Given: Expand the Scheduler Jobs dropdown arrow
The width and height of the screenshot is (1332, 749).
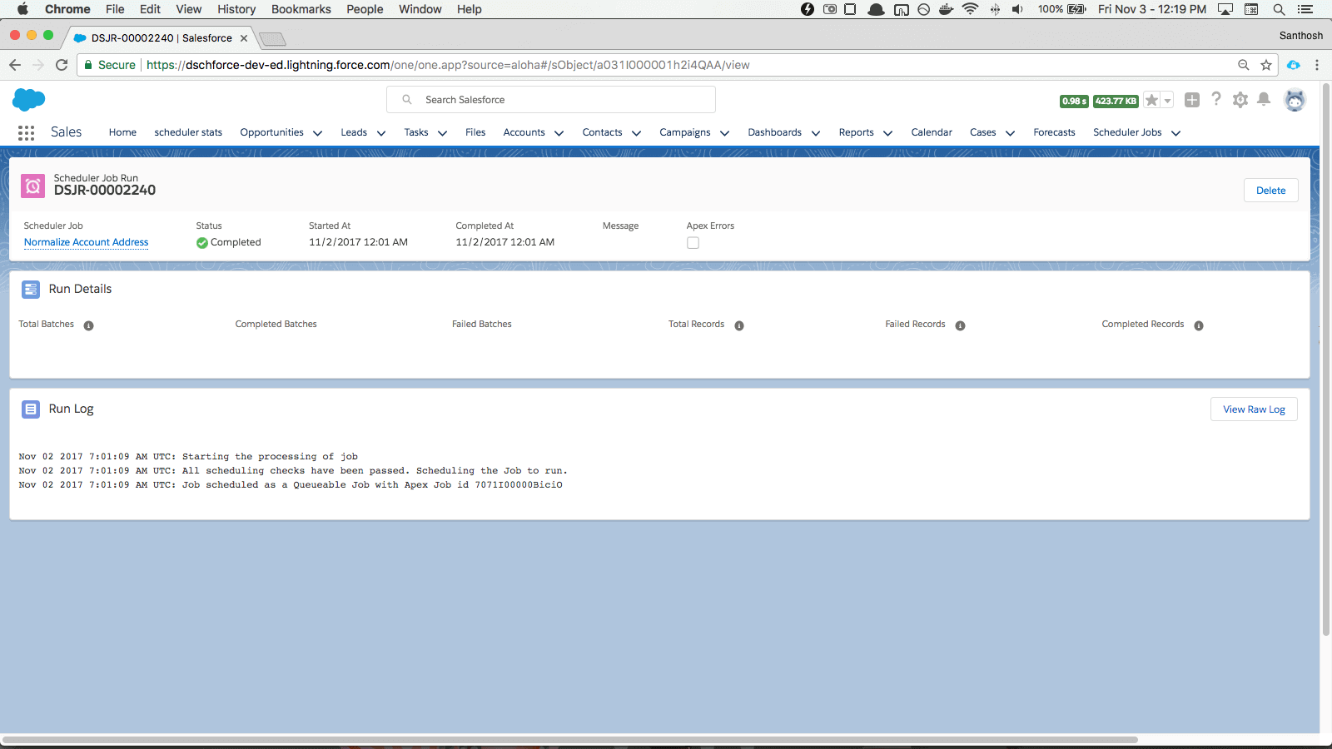Looking at the screenshot, I should (x=1175, y=133).
